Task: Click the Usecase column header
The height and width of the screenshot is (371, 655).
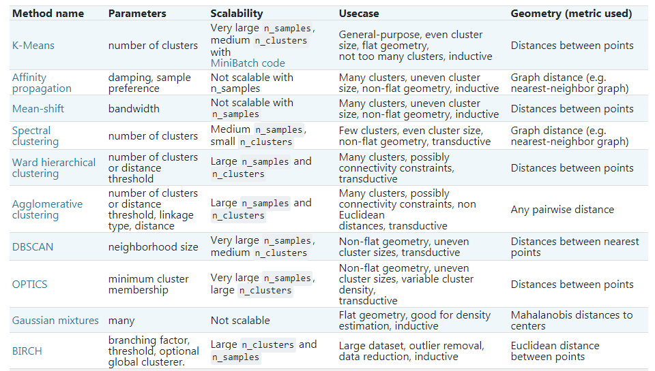Action: 359,14
